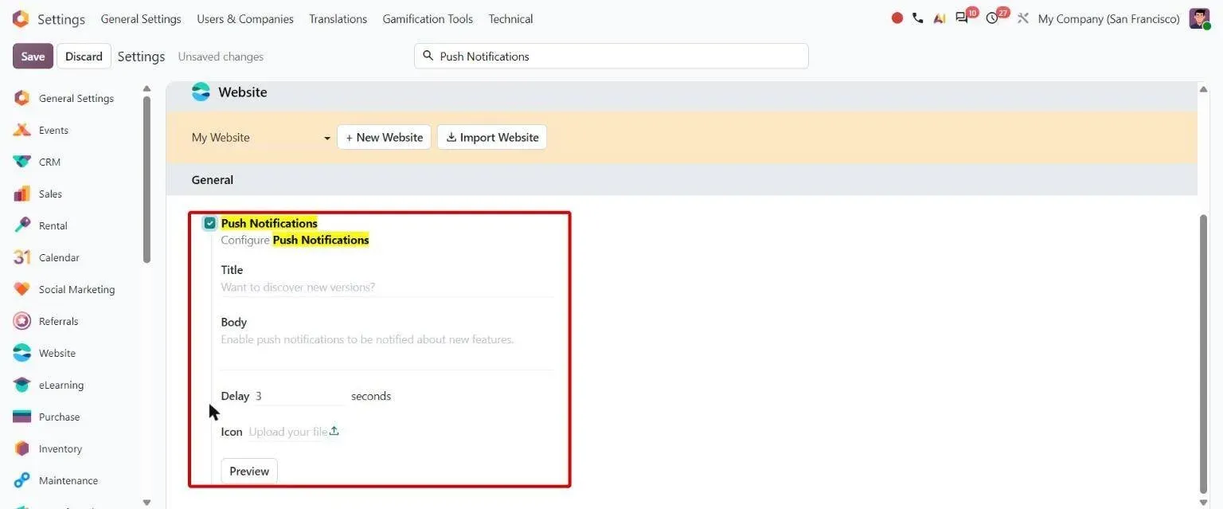Click the sidebar scroll down arrow
Screen dimensions: 1223x509
click(147, 502)
